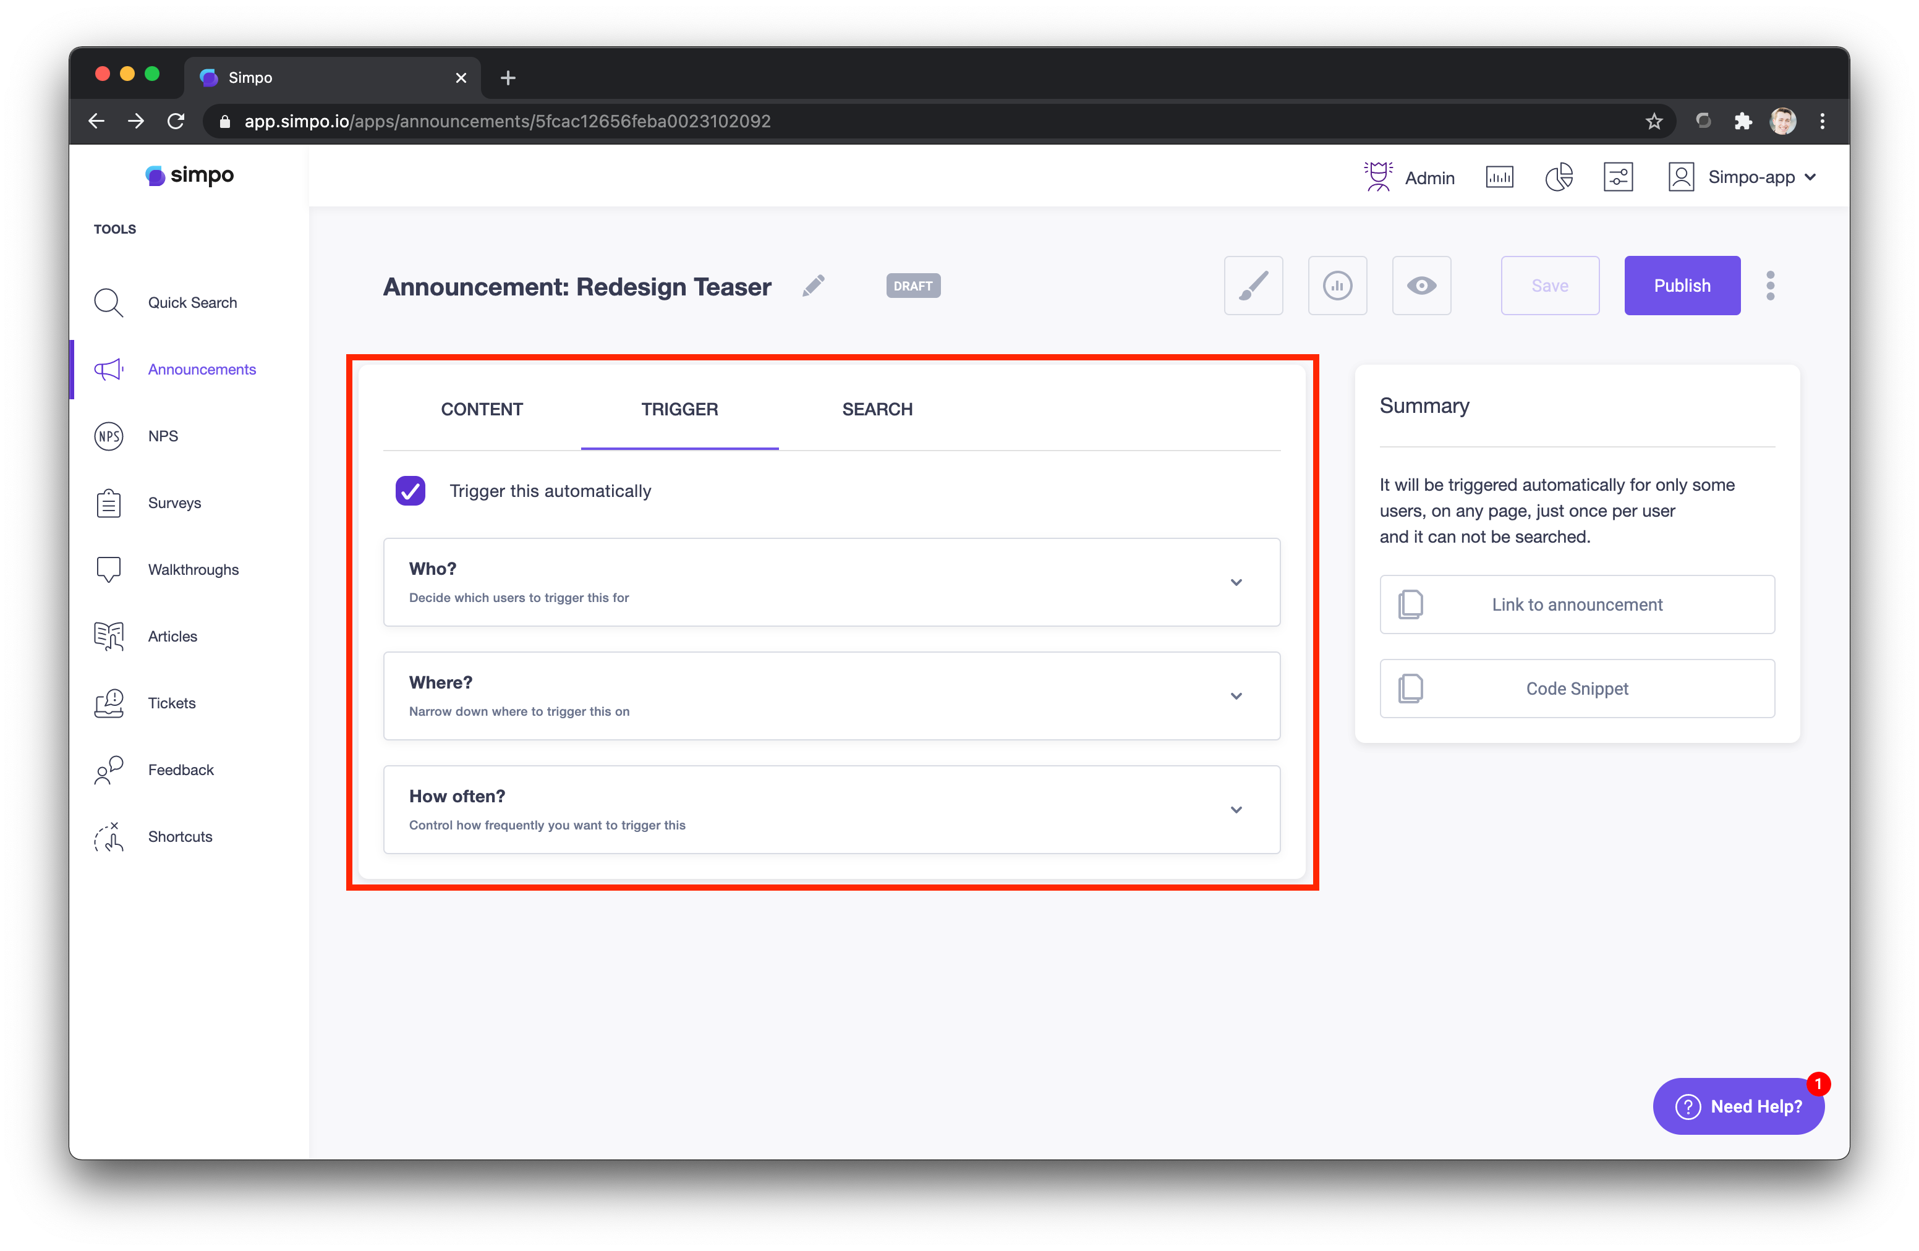The width and height of the screenshot is (1919, 1251).
Task: Click the Link to announcement button
Action: pos(1576,604)
